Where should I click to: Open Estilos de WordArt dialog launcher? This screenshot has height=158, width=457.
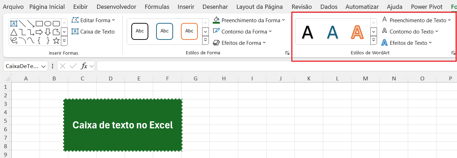tap(453, 53)
